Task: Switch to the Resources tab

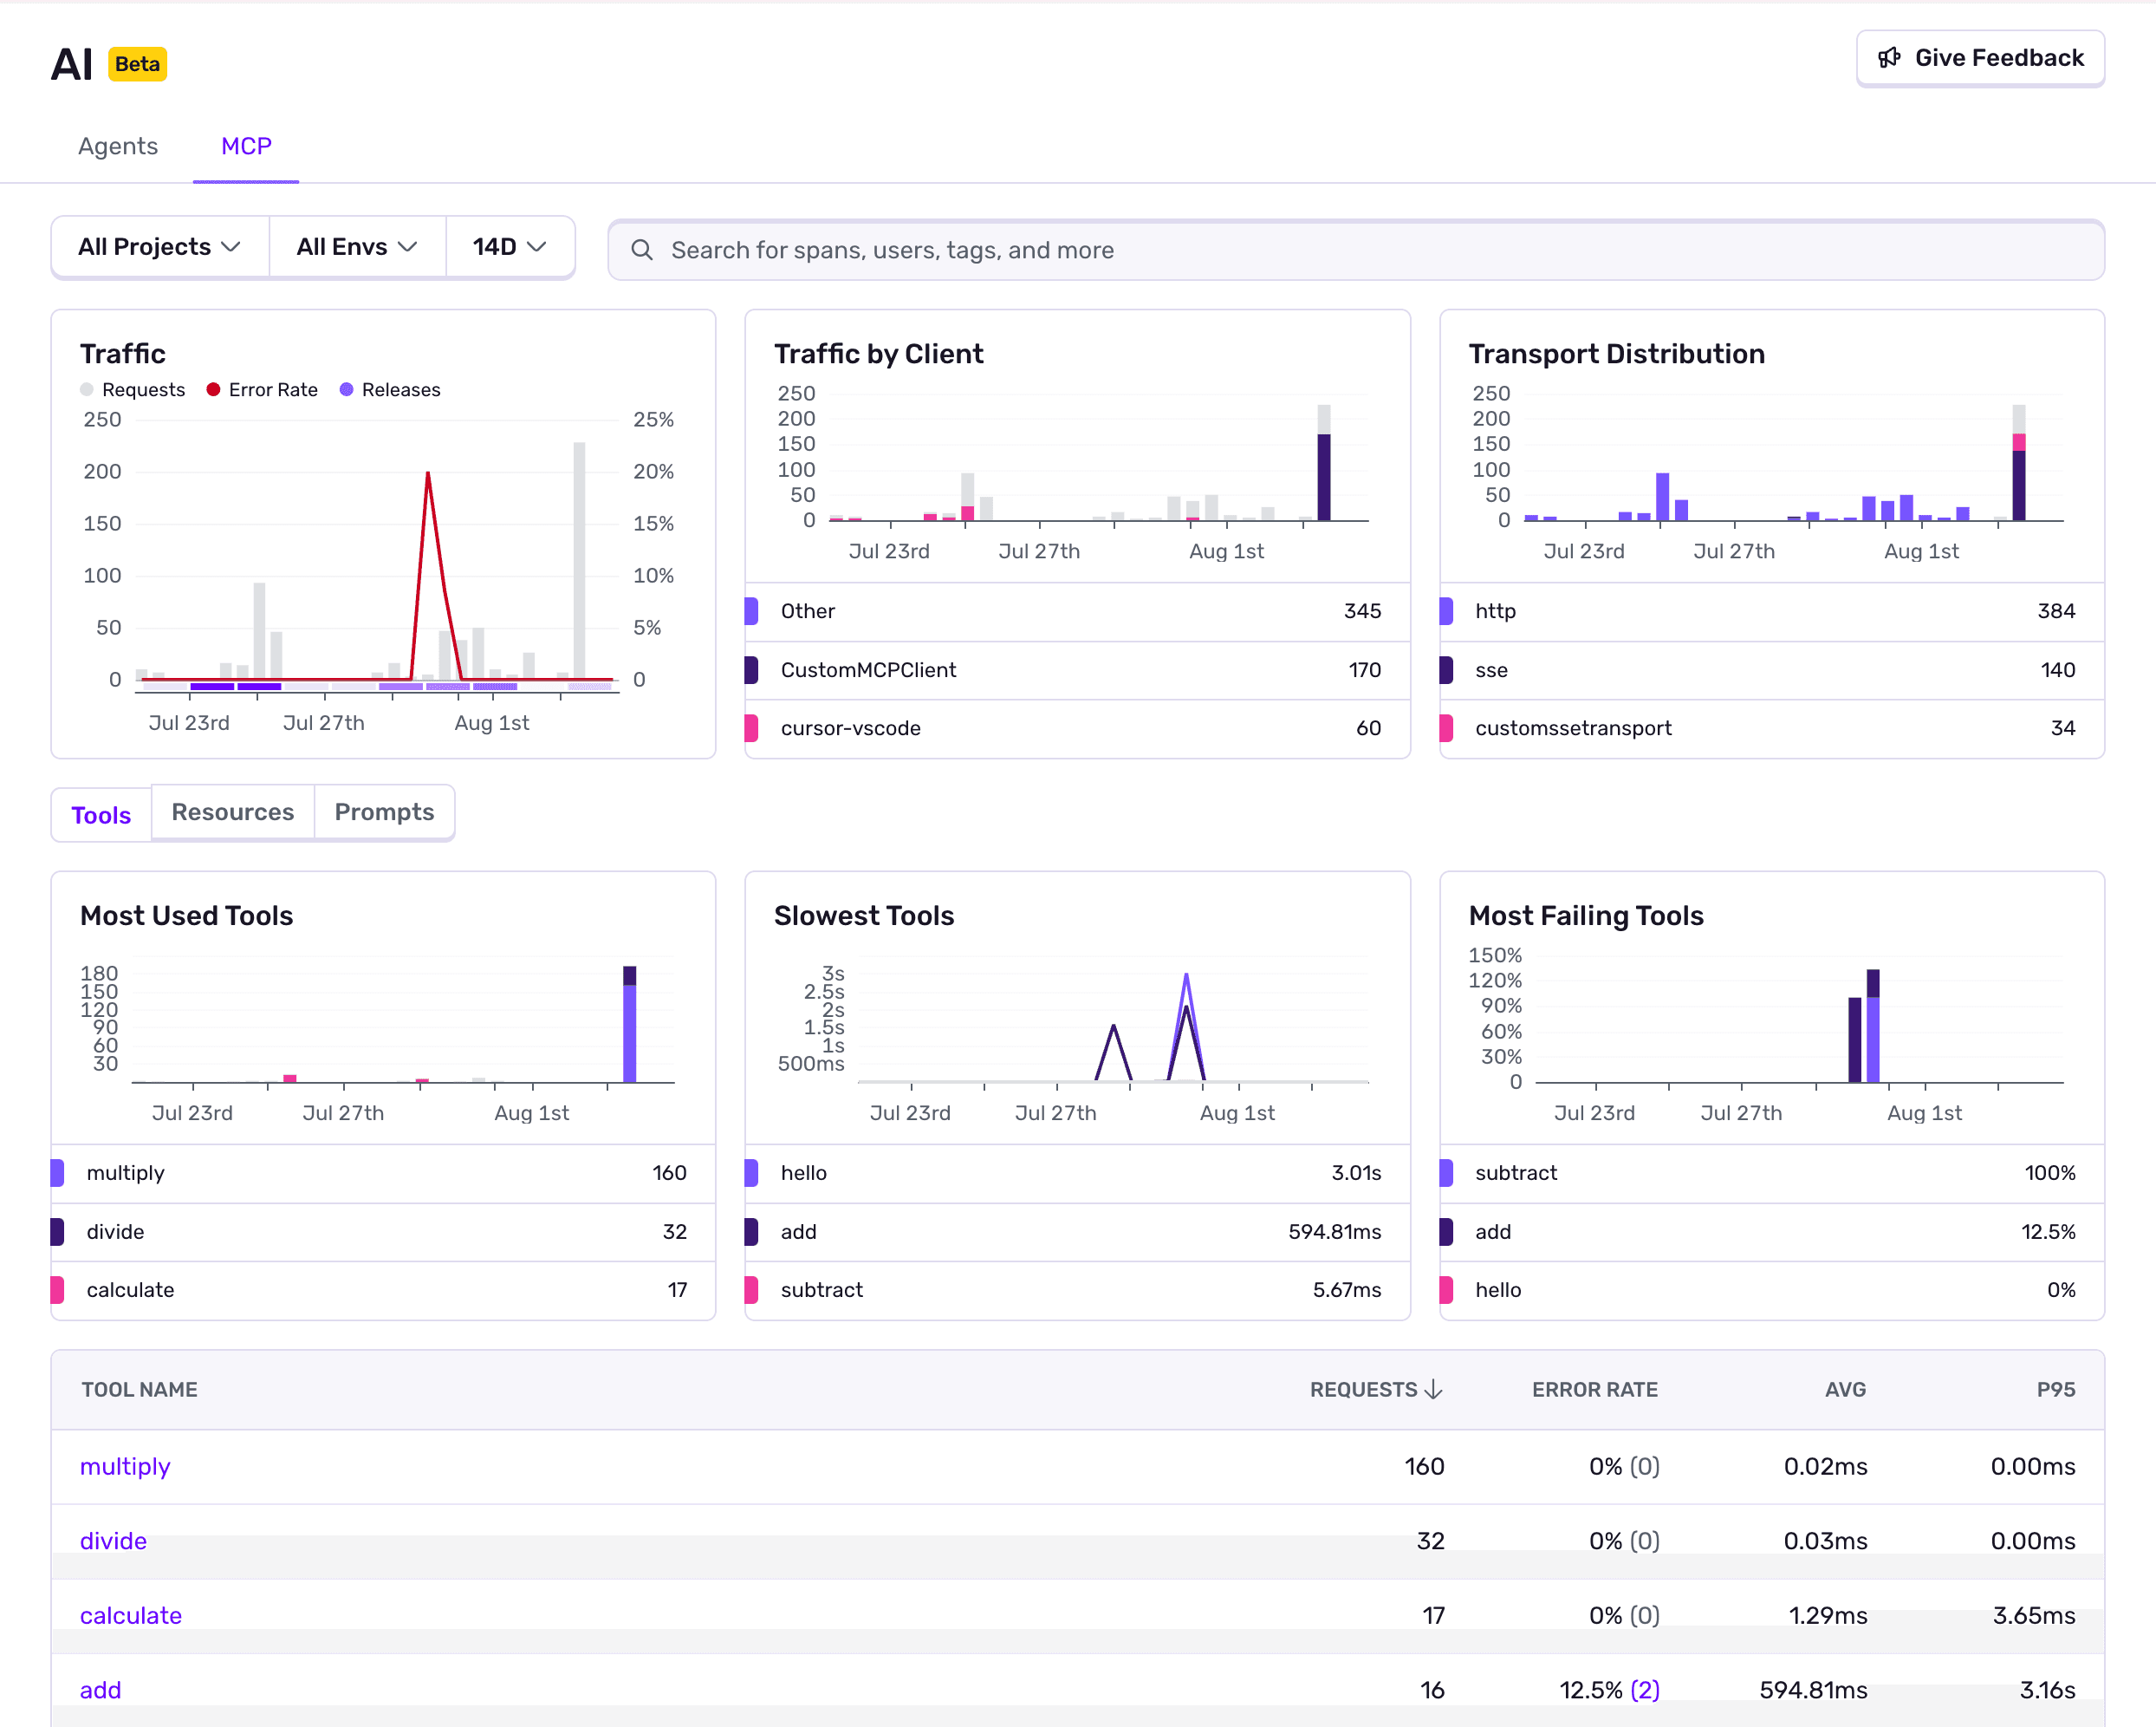Action: (232, 811)
